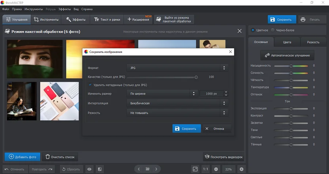Zoom in with the plus icon

click(241, 169)
